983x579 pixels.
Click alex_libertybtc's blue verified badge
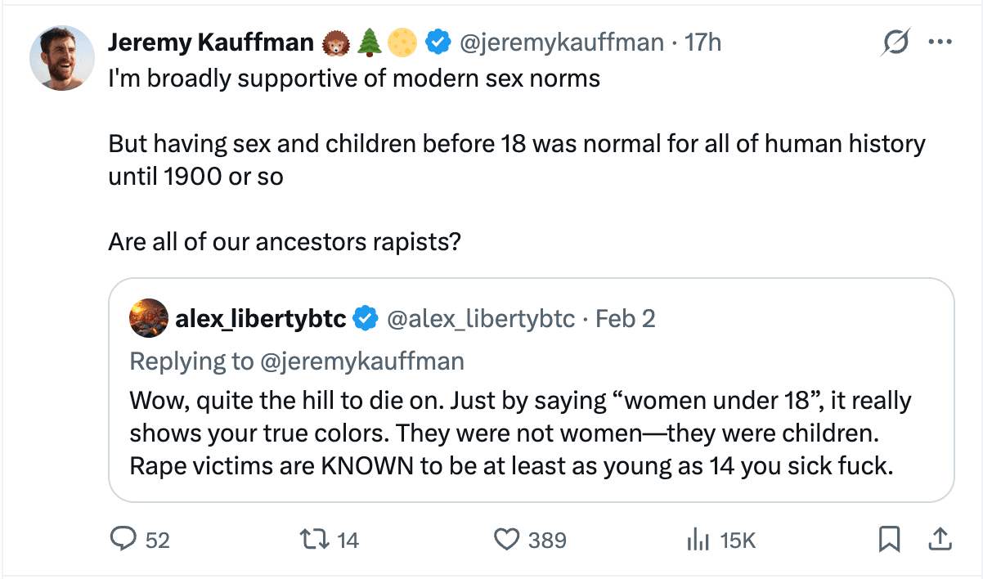(365, 318)
